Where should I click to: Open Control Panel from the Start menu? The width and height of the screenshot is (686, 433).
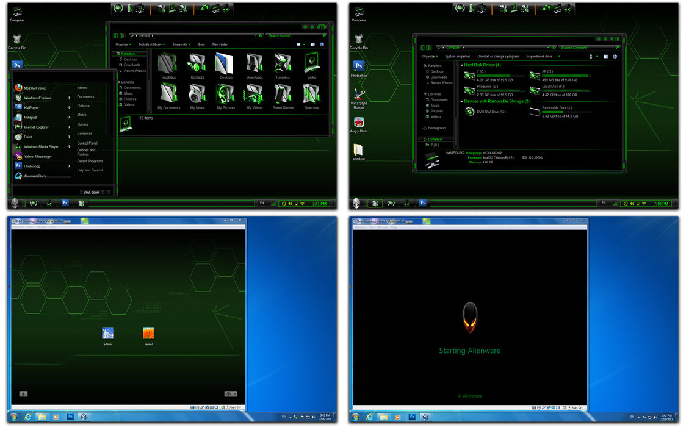click(87, 143)
